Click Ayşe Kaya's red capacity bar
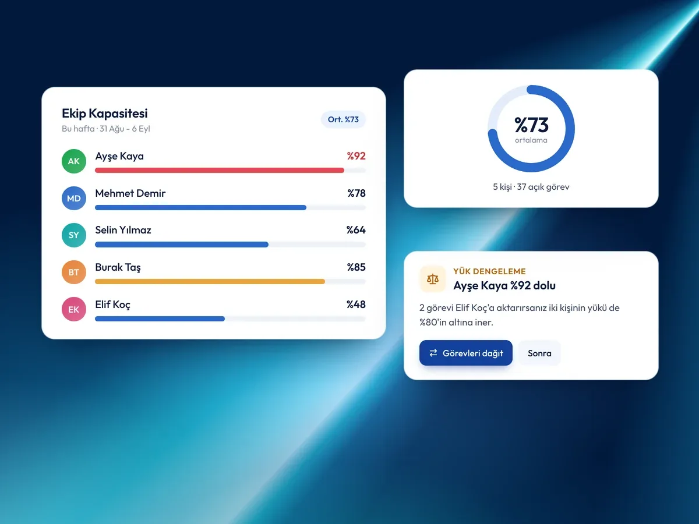The height and width of the screenshot is (524, 699). point(231,171)
